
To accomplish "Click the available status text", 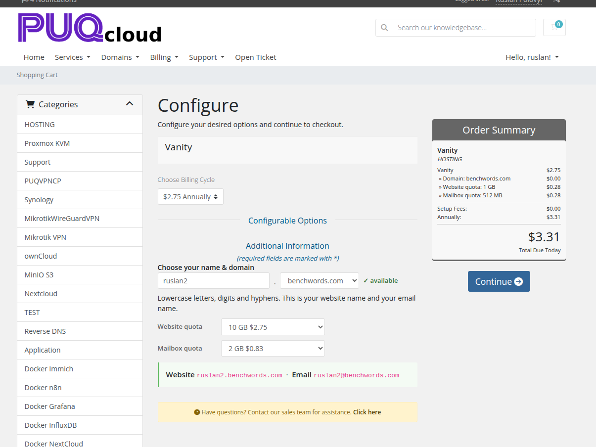I will [380, 280].
